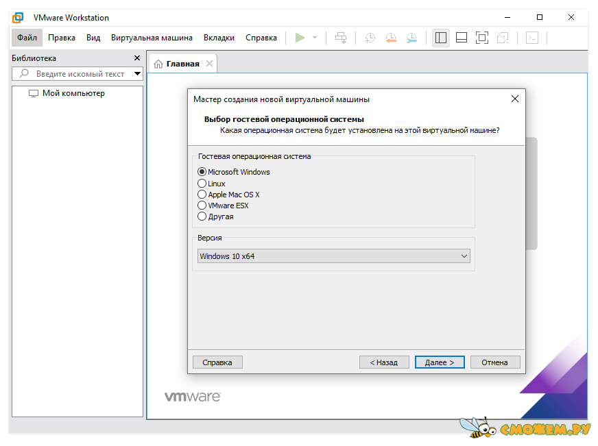Click the Send Ctrl+Alt+Del toolbar icon

pos(341,38)
